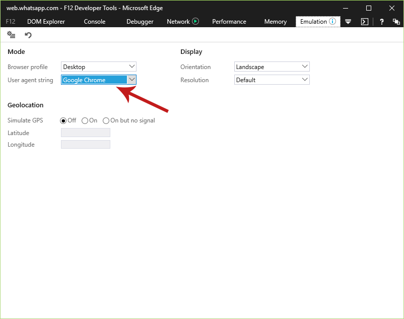Select the Off radio for Simulate GPS
The height and width of the screenshot is (319, 404).
(63, 120)
